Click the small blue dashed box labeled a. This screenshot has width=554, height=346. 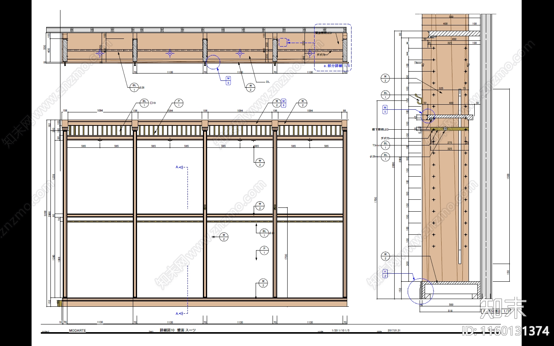point(283,42)
